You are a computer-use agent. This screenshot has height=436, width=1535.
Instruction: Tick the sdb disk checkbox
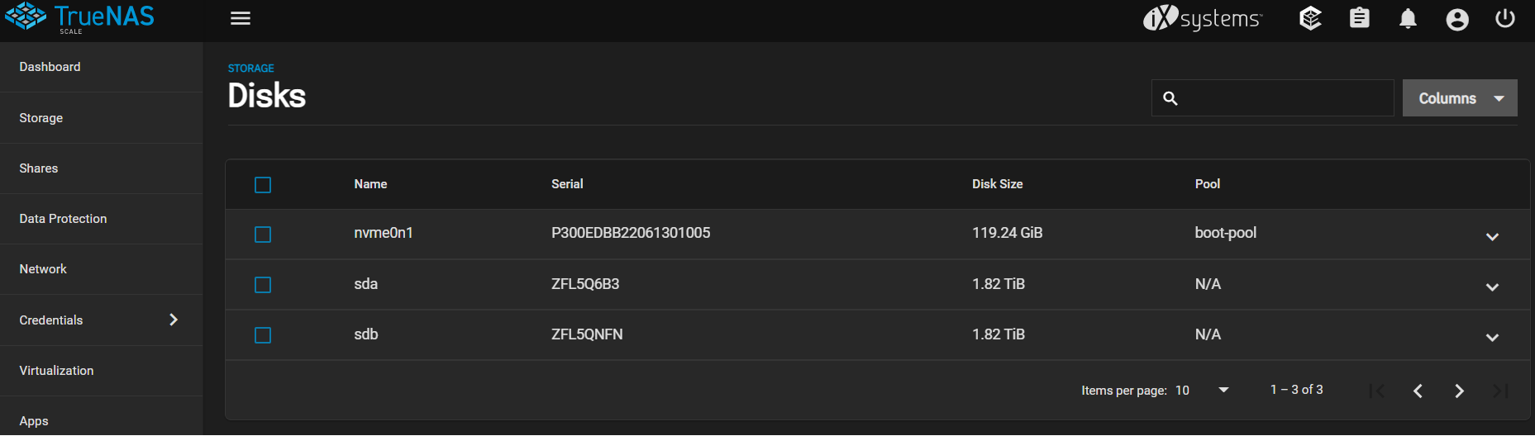[263, 335]
